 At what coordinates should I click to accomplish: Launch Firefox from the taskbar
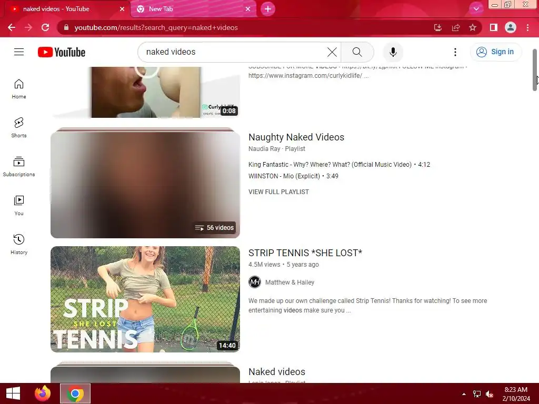43,393
